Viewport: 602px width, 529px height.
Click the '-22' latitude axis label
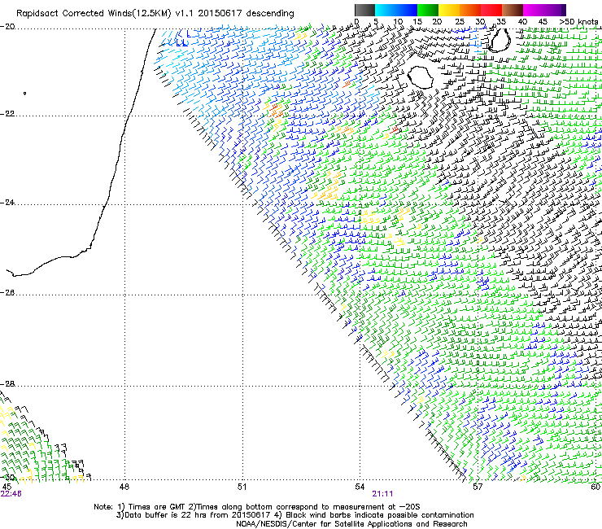click(8, 114)
